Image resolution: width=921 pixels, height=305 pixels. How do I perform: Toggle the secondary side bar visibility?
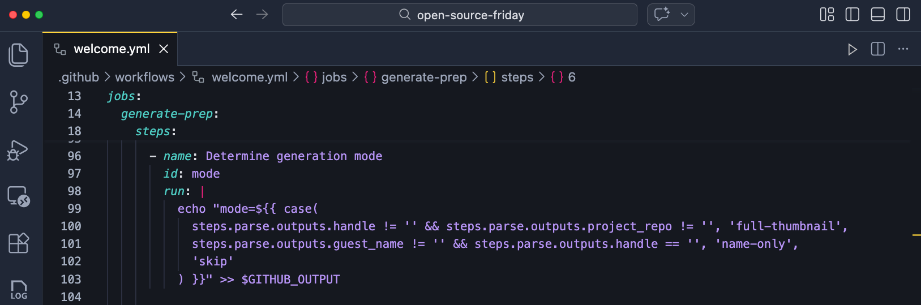point(903,15)
